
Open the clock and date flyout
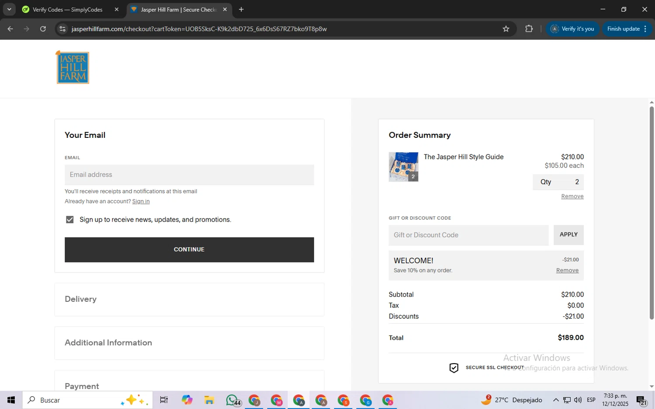point(615,400)
